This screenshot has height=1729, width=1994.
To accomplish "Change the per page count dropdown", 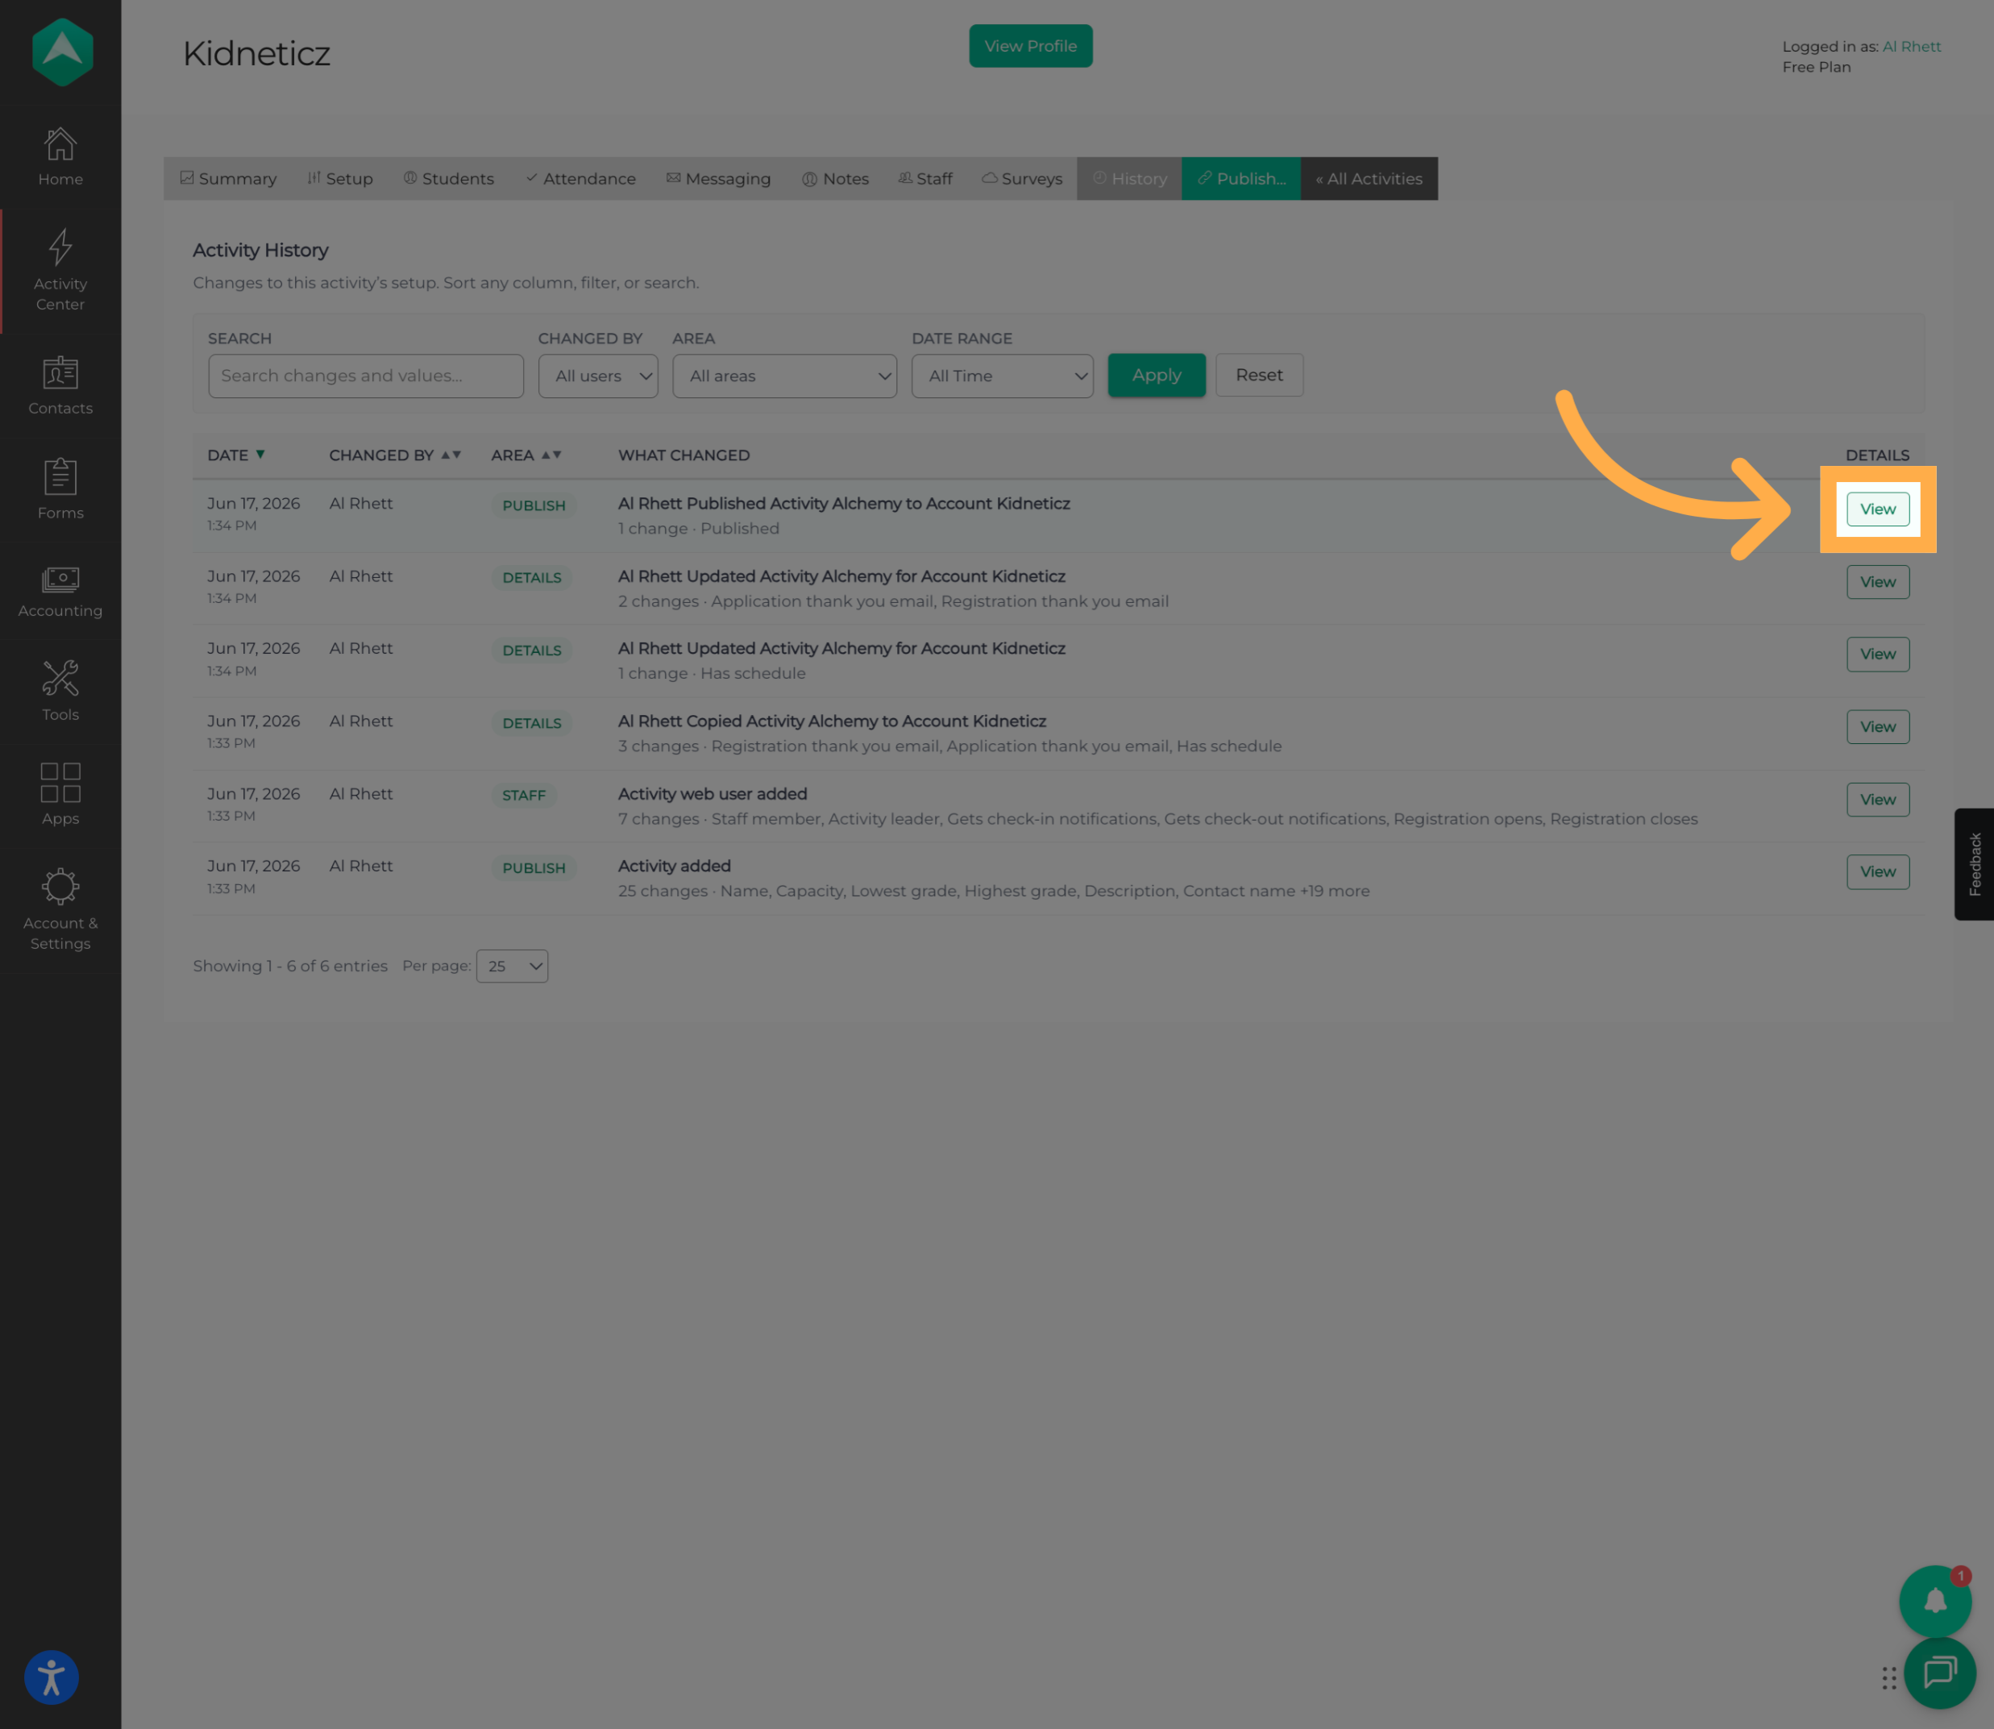I will coord(513,966).
